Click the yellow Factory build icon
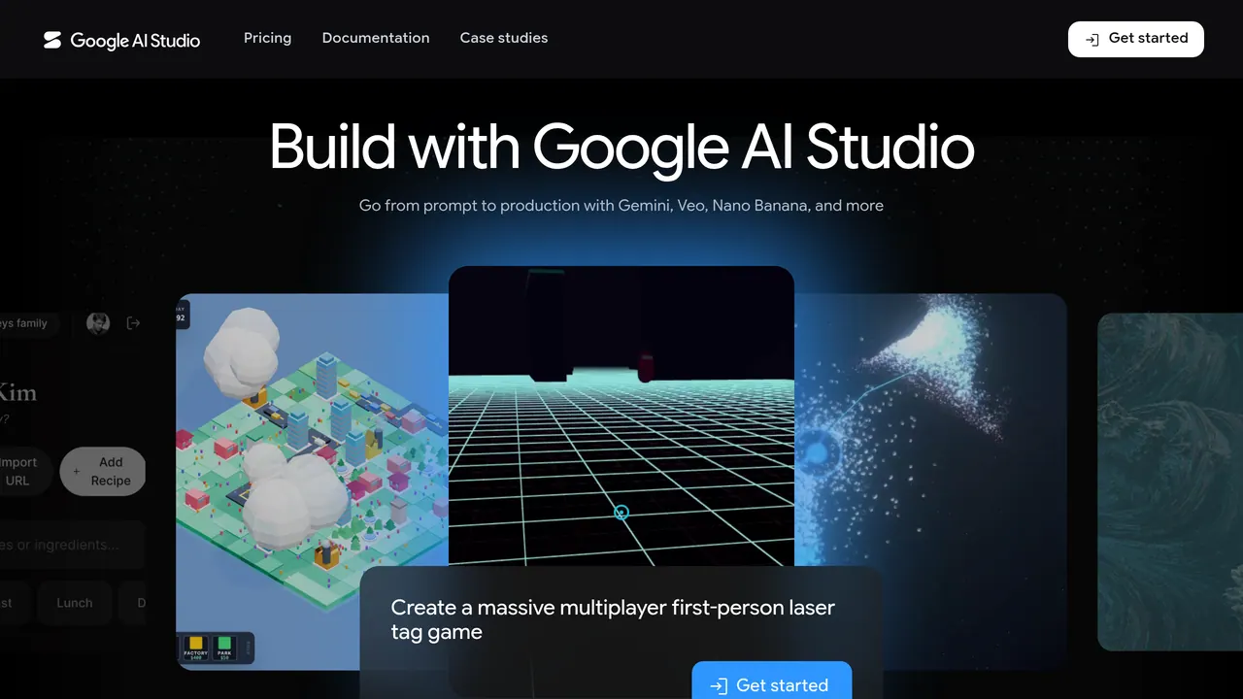1243x699 pixels. [x=196, y=648]
